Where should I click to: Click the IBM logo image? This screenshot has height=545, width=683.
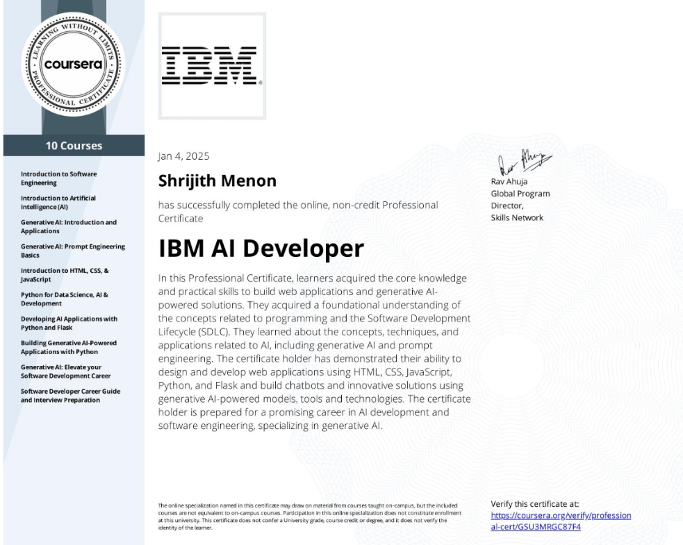pyautogui.click(x=212, y=66)
